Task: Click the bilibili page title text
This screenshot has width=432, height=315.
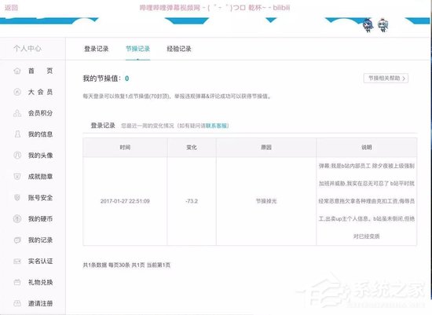Action: tap(214, 8)
